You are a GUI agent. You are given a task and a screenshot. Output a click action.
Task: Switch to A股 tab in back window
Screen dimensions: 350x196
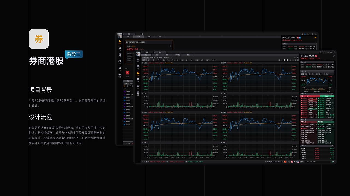point(159,36)
